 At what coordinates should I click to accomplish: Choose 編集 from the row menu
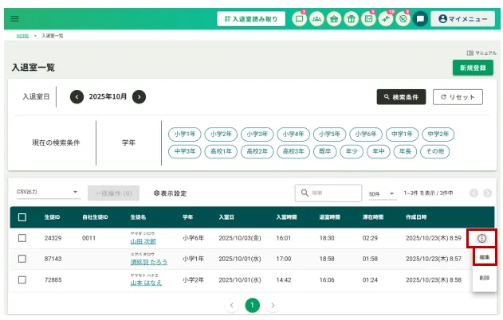484,257
